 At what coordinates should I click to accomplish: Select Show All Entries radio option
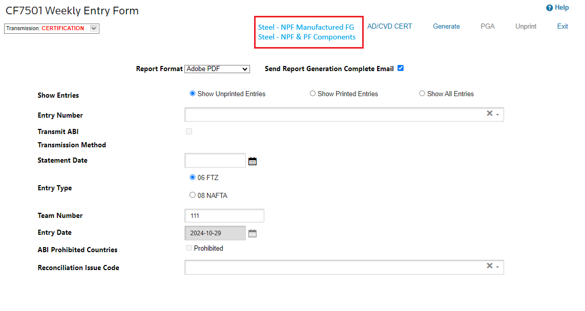(422, 94)
